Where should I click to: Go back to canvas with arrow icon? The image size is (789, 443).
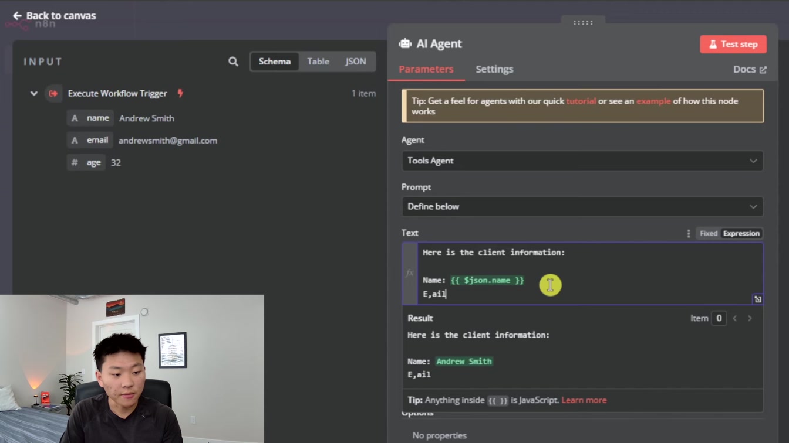17,16
